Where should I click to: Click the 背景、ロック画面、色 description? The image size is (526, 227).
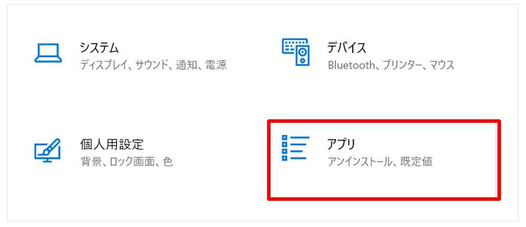pos(126,162)
